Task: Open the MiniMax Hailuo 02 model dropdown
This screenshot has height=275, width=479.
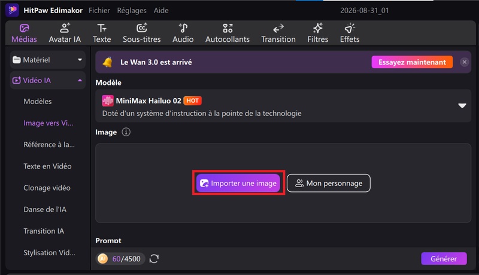Action: coord(462,106)
